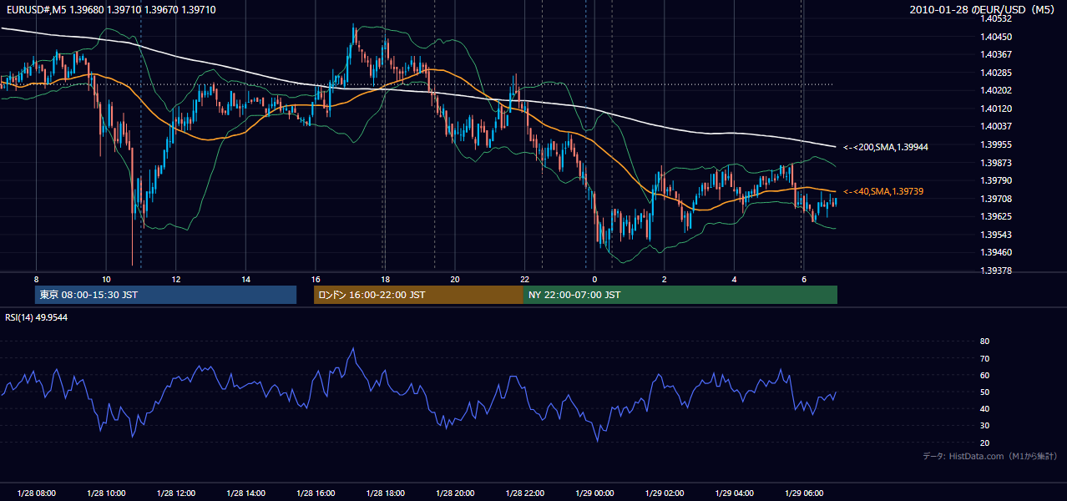Click price axis value 1.39378
Screen dimensions: 1067x501
(x=995, y=271)
